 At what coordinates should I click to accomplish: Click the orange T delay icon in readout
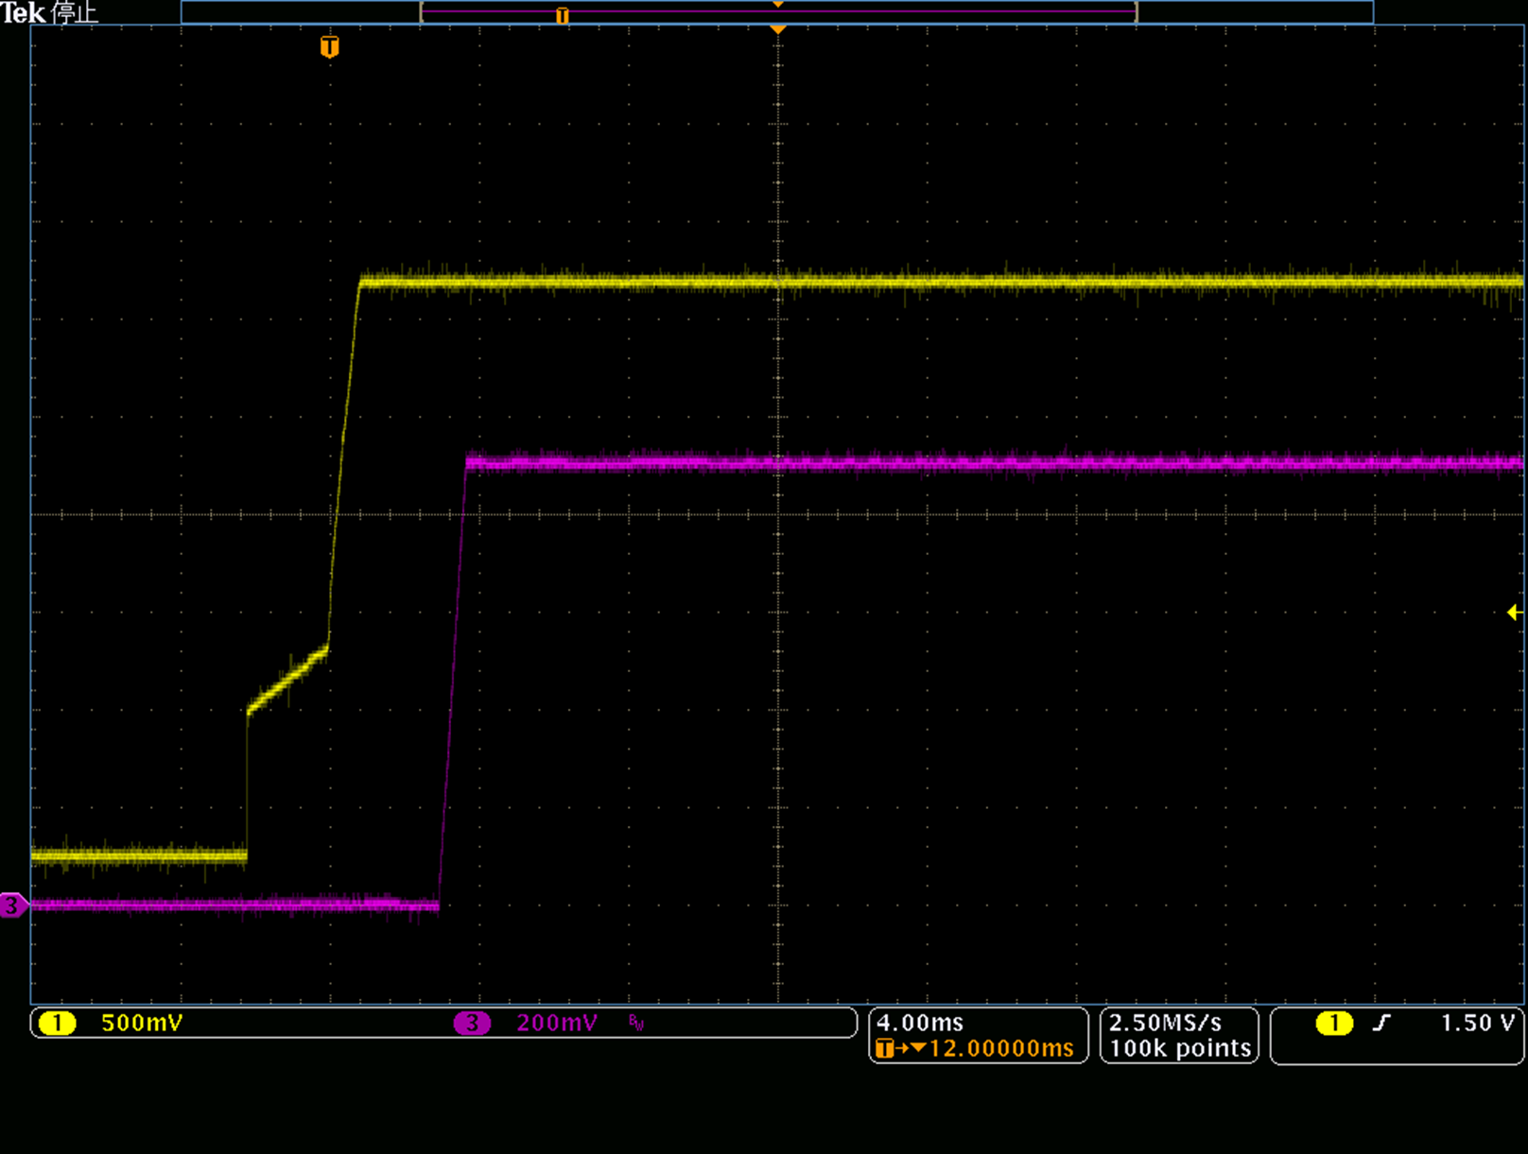click(885, 1048)
